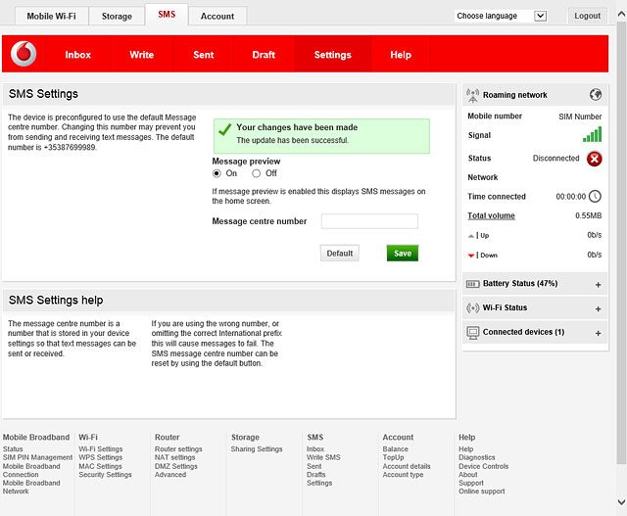Viewport: 627px width, 516px height.
Task: Click the globe icon beside Roaming network
Action: (596, 95)
